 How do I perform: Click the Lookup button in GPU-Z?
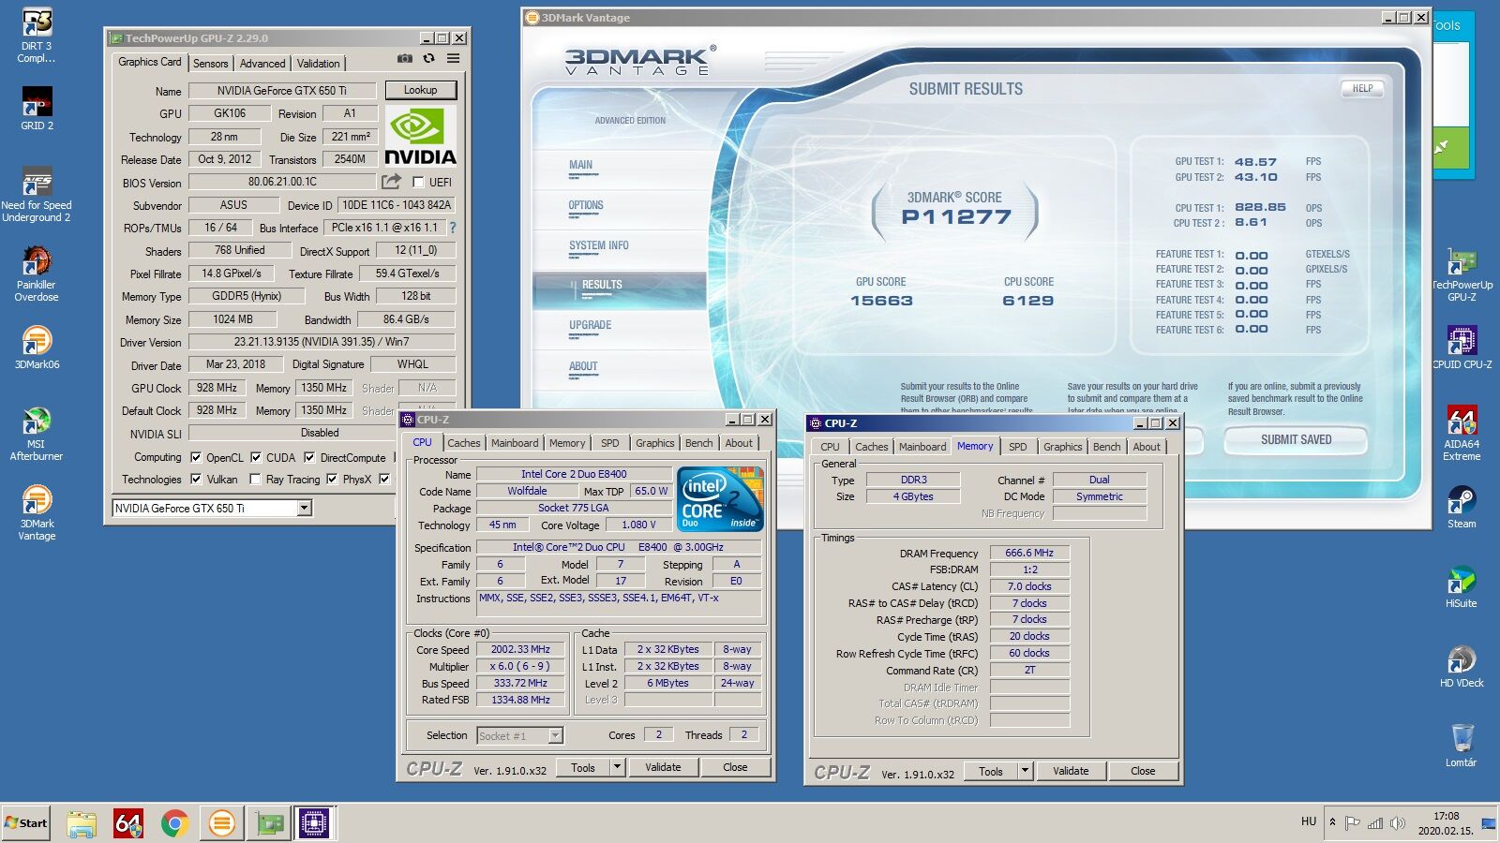tap(420, 90)
